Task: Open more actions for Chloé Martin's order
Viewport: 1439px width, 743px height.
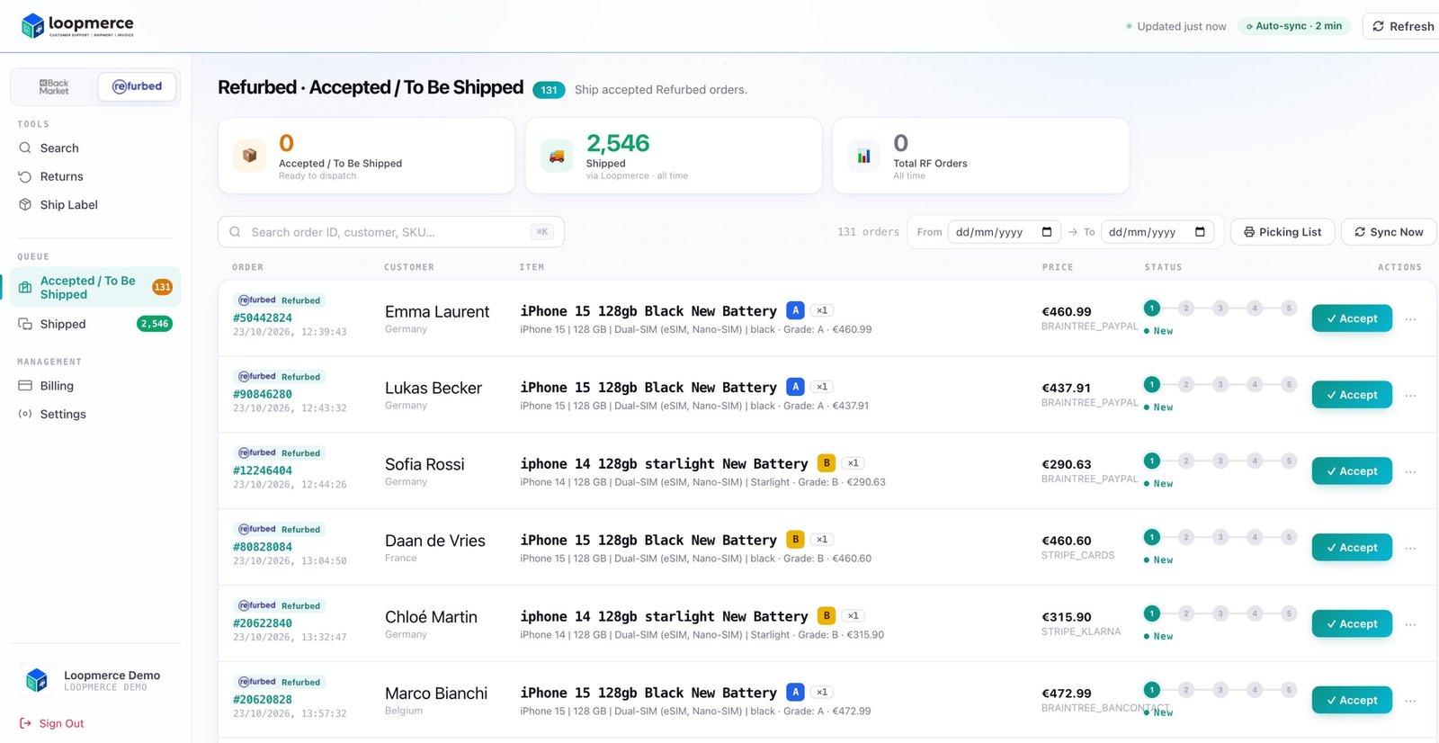Action: tap(1410, 625)
